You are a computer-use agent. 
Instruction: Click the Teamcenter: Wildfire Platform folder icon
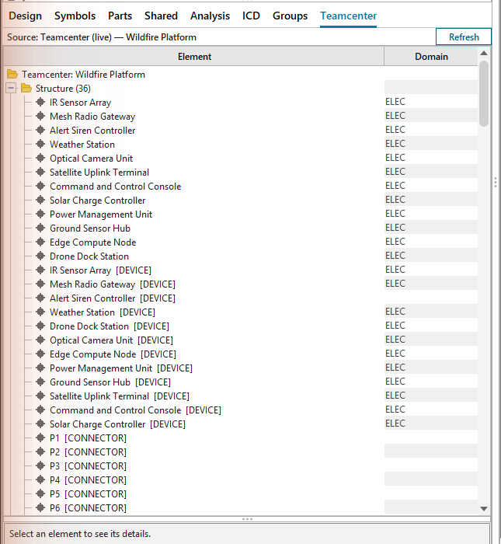pos(12,75)
